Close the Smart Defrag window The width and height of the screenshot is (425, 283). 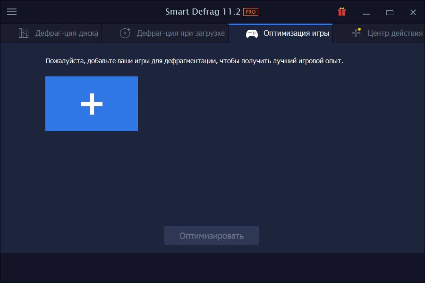[x=413, y=12]
